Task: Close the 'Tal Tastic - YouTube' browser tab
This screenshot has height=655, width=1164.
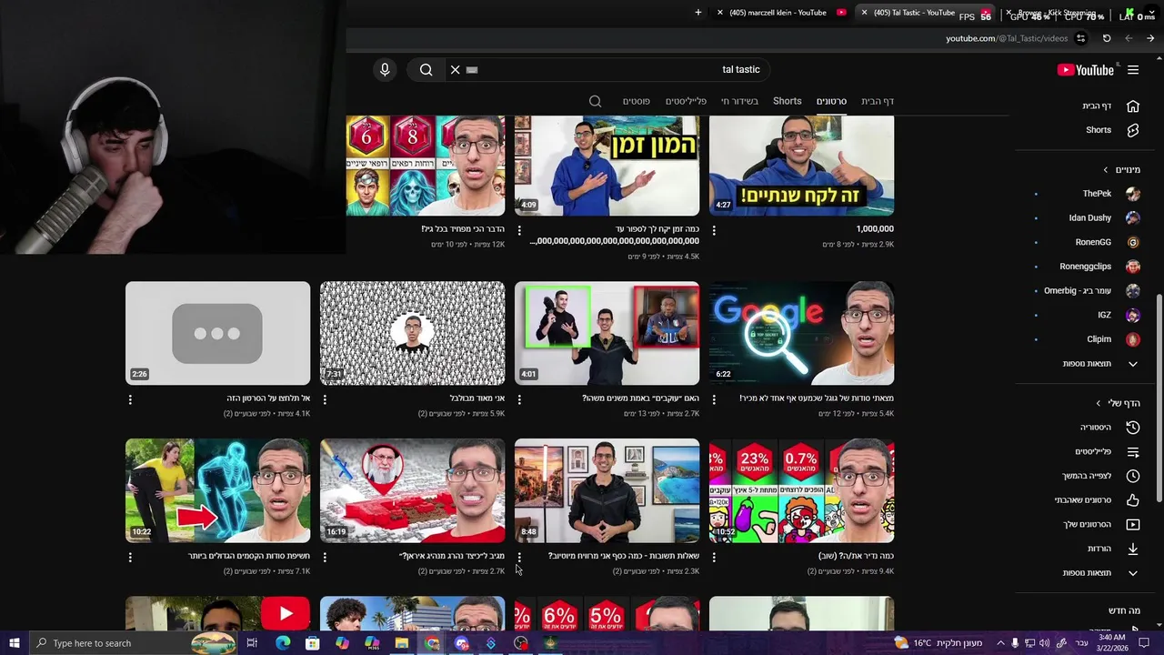Action: (864, 13)
